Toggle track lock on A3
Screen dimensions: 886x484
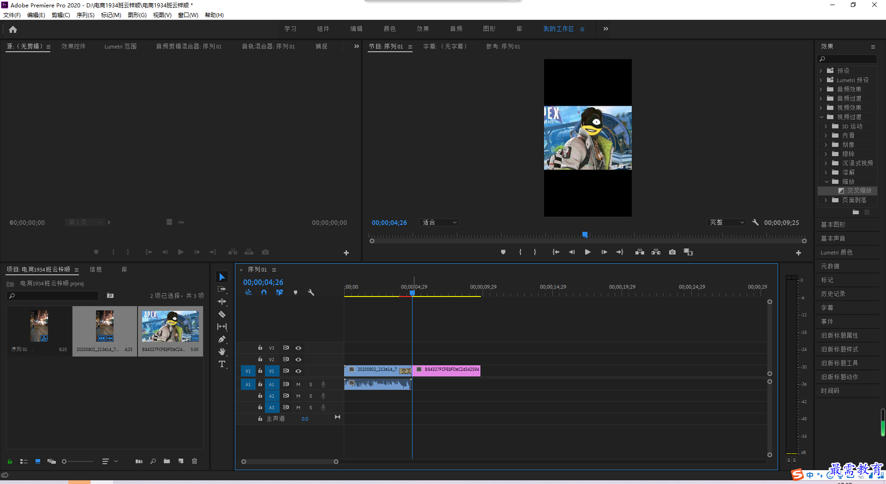pos(260,407)
